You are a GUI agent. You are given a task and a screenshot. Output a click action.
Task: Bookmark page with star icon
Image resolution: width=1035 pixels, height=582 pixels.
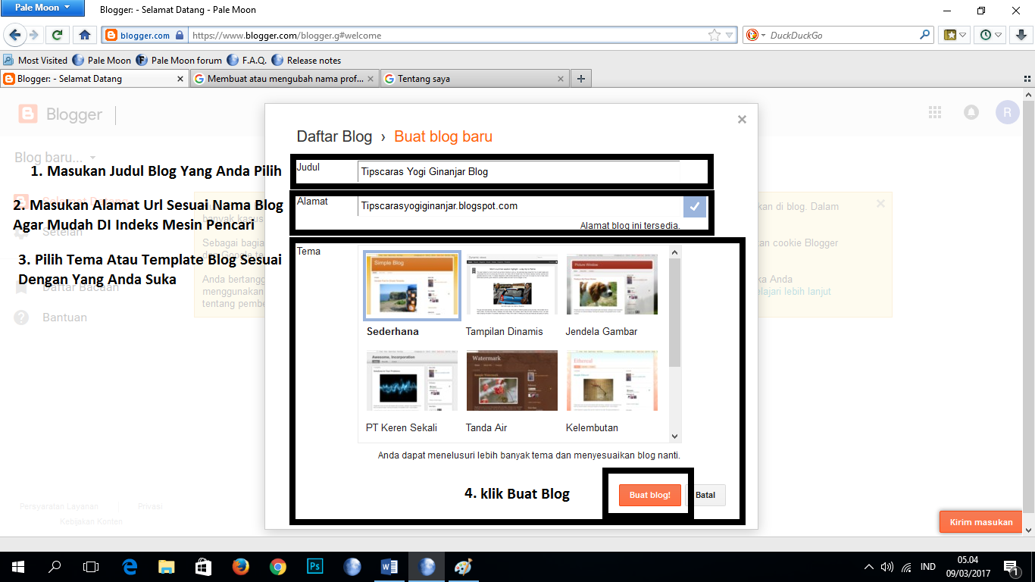coord(714,35)
